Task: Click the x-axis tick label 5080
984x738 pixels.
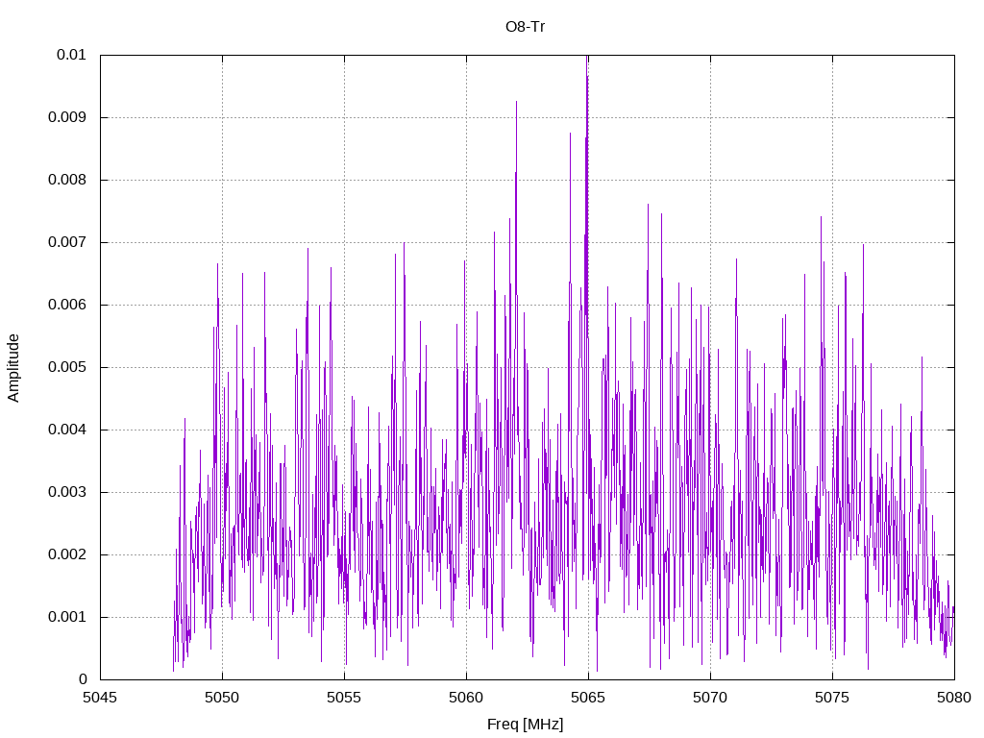Action: [x=954, y=698]
